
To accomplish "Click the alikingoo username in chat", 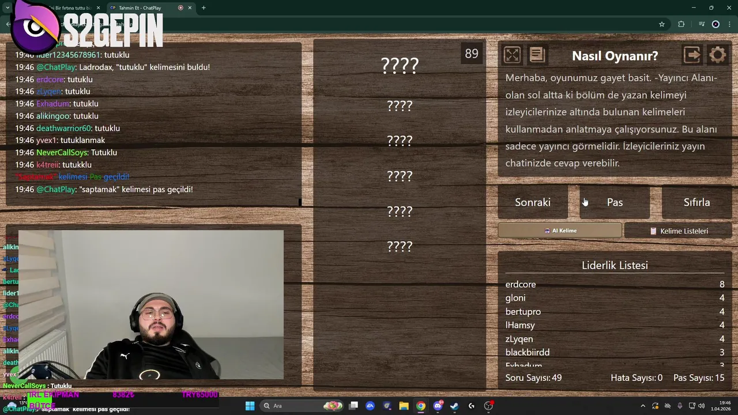I will pyautogui.click(x=52, y=116).
